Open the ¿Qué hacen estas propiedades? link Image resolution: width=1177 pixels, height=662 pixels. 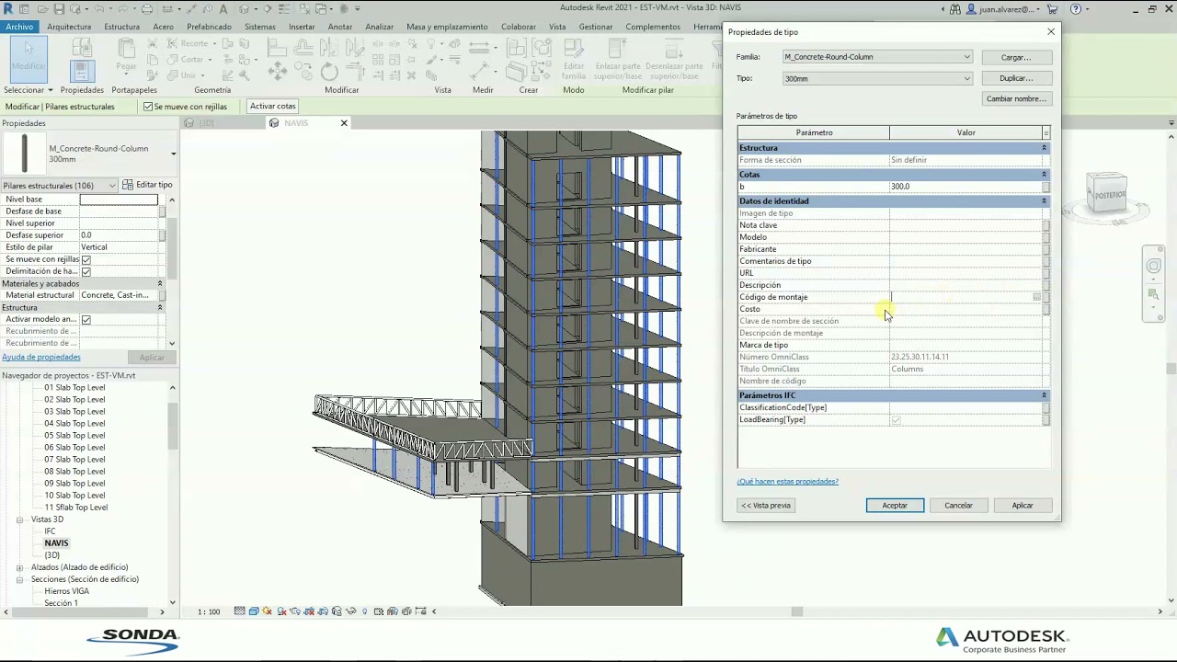click(788, 482)
